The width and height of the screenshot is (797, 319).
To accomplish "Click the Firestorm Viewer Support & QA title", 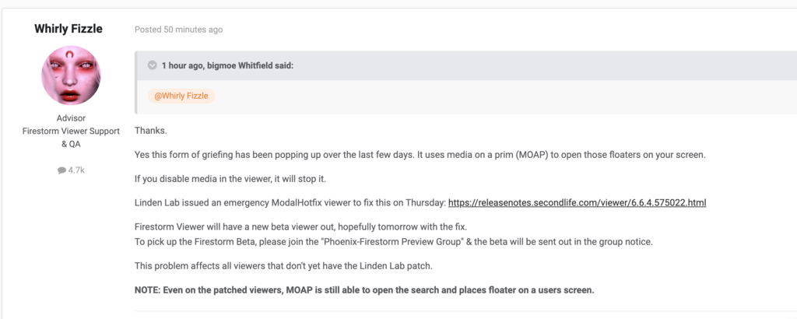I will tap(71, 137).
